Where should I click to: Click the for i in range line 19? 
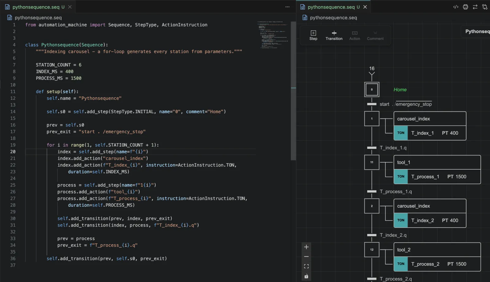click(103, 145)
